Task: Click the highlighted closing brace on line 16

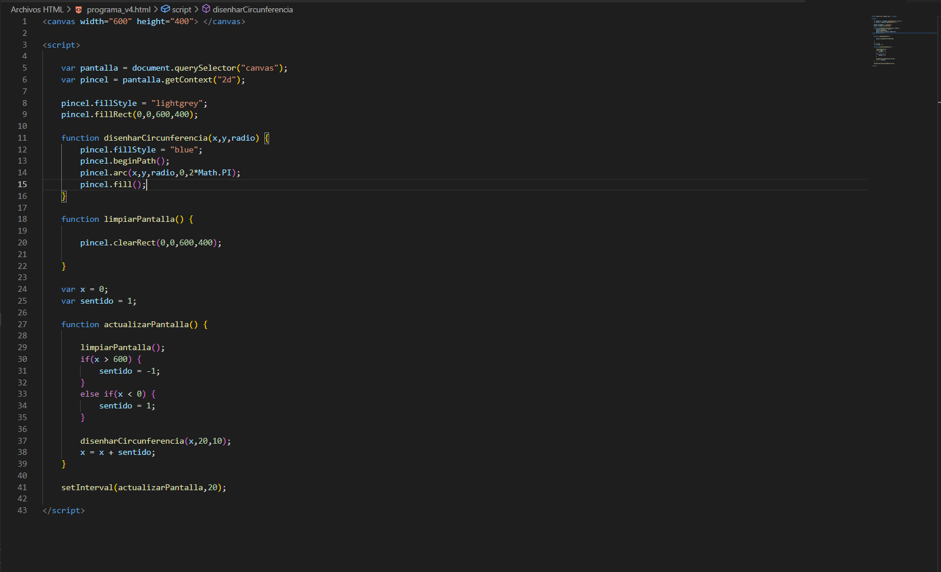Action: (x=64, y=196)
